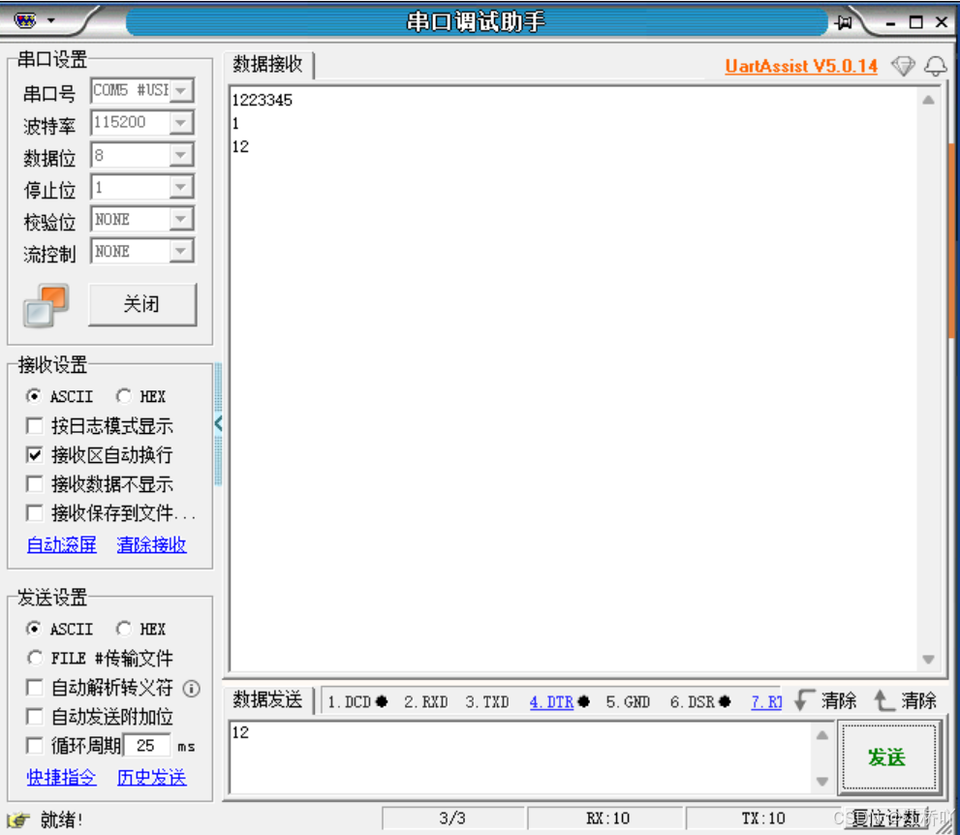The width and height of the screenshot is (960, 835).
Task: Click the send text box containing 12
Action: click(520, 758)
